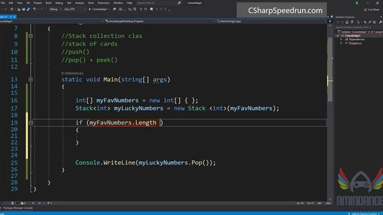Click the Home icon in Solution Explorer

coord(347,22)
